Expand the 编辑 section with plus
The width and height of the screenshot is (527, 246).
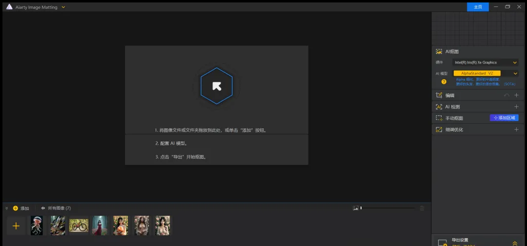click(x=517, y=96)
